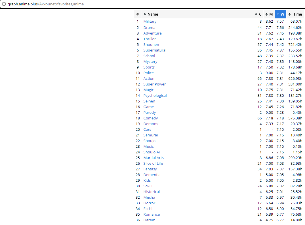Open the Game genre link

click(148, 107)
